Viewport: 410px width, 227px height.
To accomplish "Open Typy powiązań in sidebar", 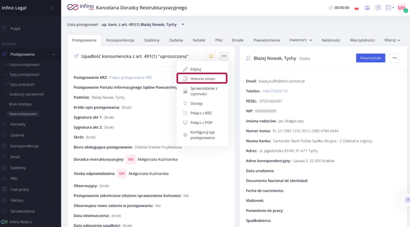I will coord(22,84).
